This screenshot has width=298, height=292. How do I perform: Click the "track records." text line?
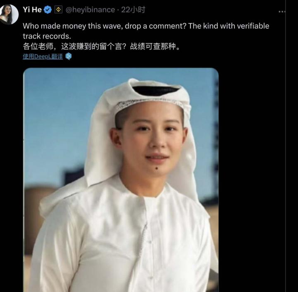(47, 36)
